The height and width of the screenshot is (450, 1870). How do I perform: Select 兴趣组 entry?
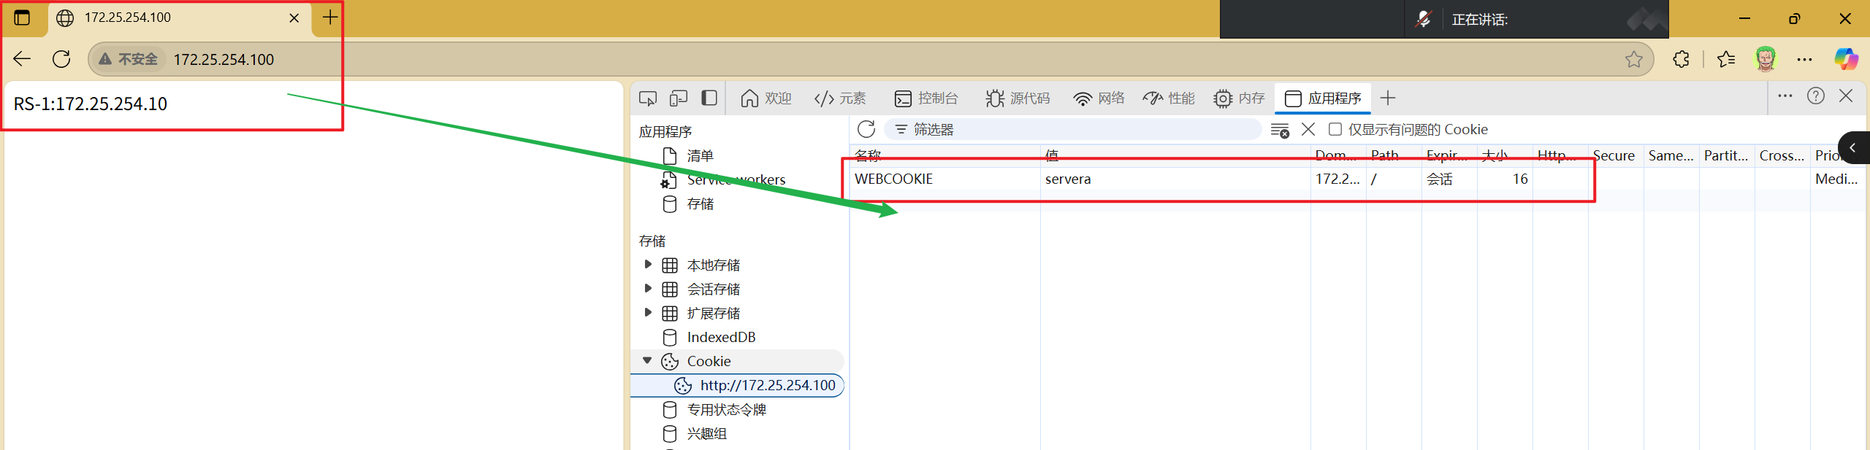coord(706,434)
